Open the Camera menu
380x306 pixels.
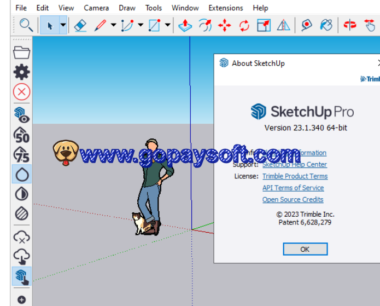pyautogui.click(x=96, y=8)
